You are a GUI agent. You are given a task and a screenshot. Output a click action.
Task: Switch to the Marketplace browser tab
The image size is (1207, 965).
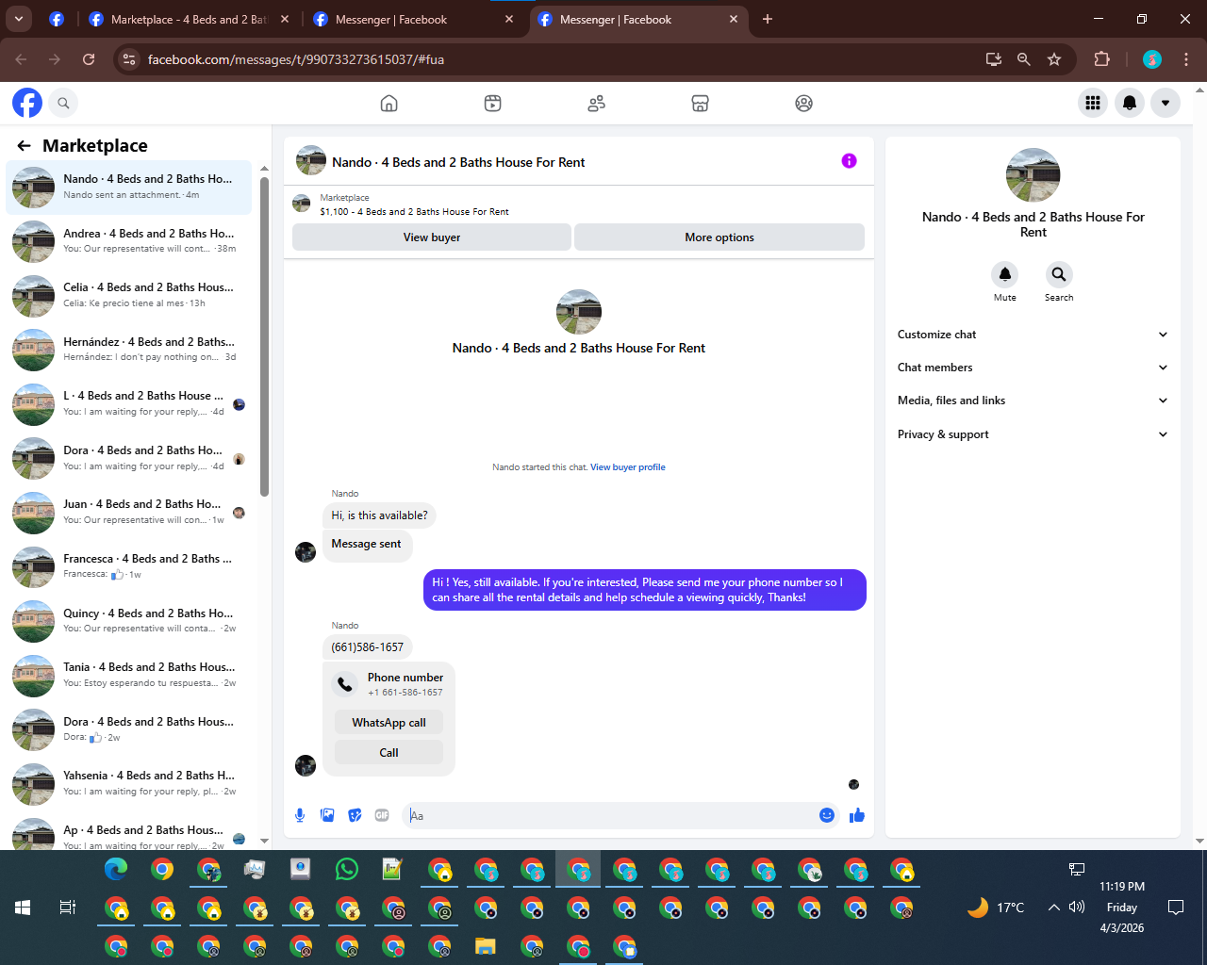point(188,19)
